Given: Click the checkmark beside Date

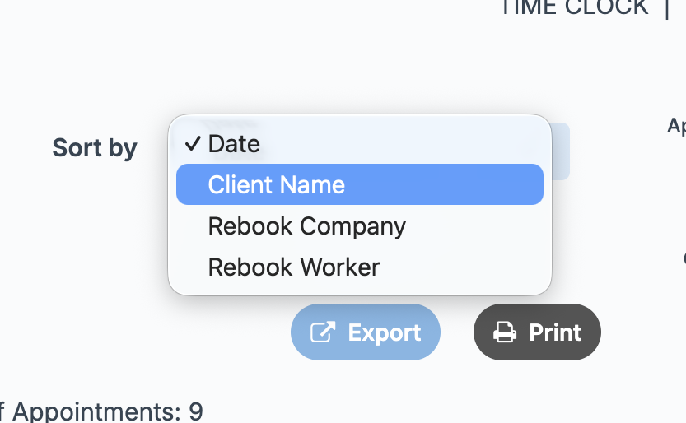Looking at the screenshot, I should point(193,144).
